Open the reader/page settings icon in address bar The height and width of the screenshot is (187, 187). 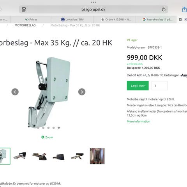point(24,9)
